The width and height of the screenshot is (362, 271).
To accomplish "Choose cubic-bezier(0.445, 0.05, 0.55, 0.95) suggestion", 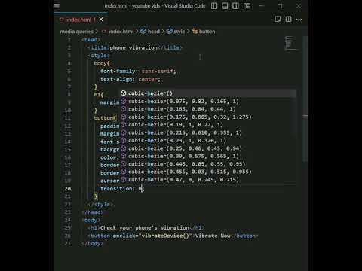I will 207,164.
